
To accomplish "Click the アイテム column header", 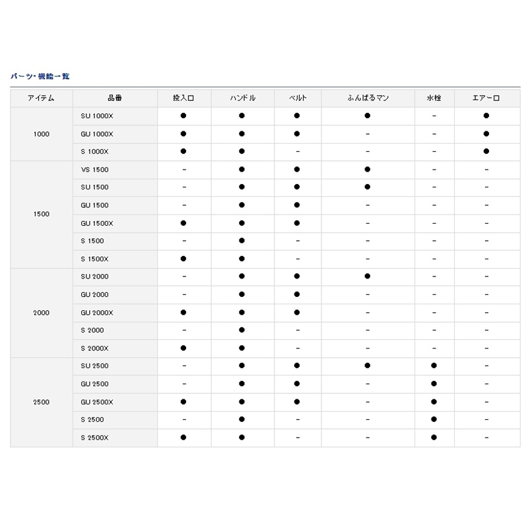I will click(x=41, y=98).
